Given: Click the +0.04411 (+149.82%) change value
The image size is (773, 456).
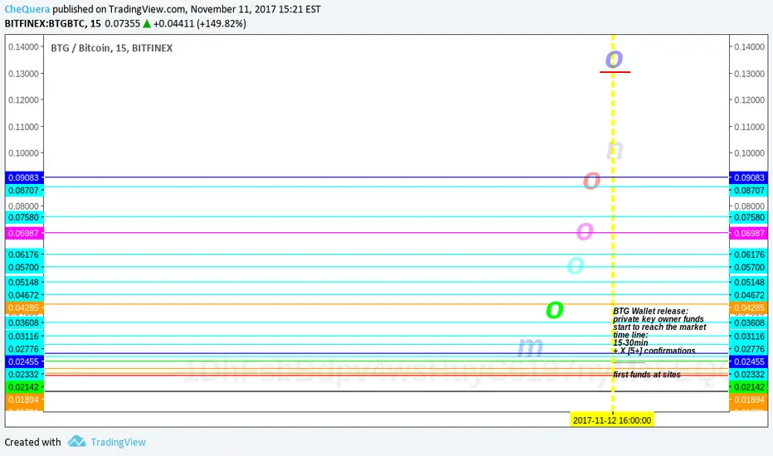Looking at the screenshot, I should pyautogui.click(x=200, y=24).
